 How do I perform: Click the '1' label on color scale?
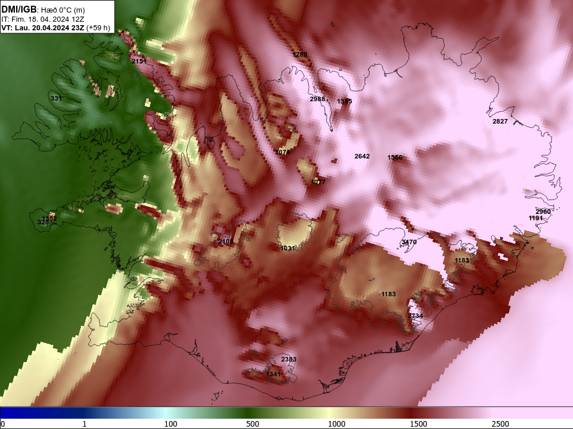[84, 424]
